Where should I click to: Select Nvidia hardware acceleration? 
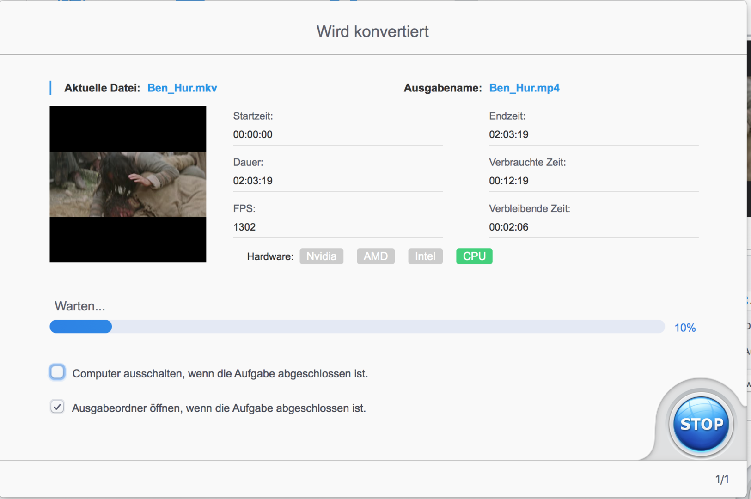tap(321, 256)
